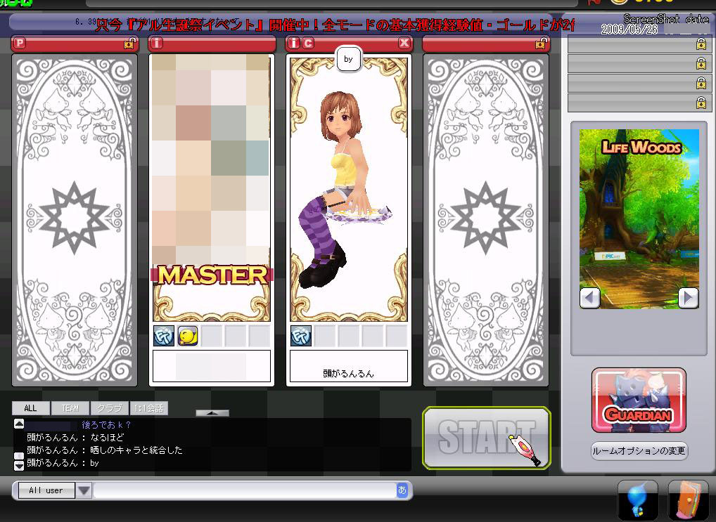Select the Guardian game mode icon
The image size is (716, 522).
[639, 400]
